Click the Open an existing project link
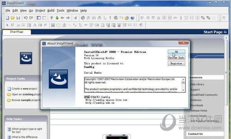The height and width of the screenshot is (139, 231). coord(26,94)
